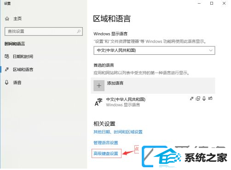Click the A字 language icon beside 中文(中华人民共和国)
Image resolution: width=231 pixels, height=170 pixels.
[98, 102]
